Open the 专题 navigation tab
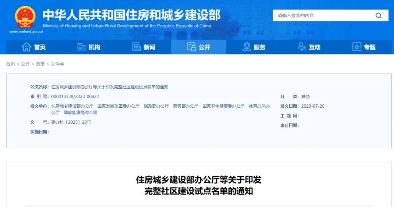 pos(364,47)
